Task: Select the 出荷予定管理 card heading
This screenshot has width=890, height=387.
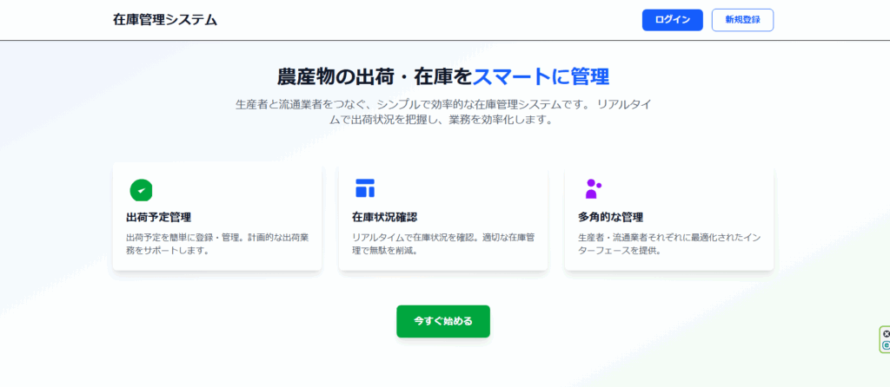Action: 158,217
